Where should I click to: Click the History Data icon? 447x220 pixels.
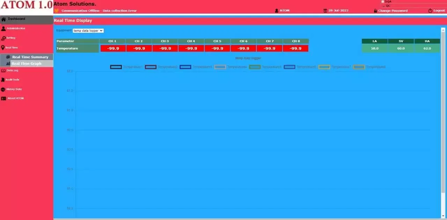(3, 89)
